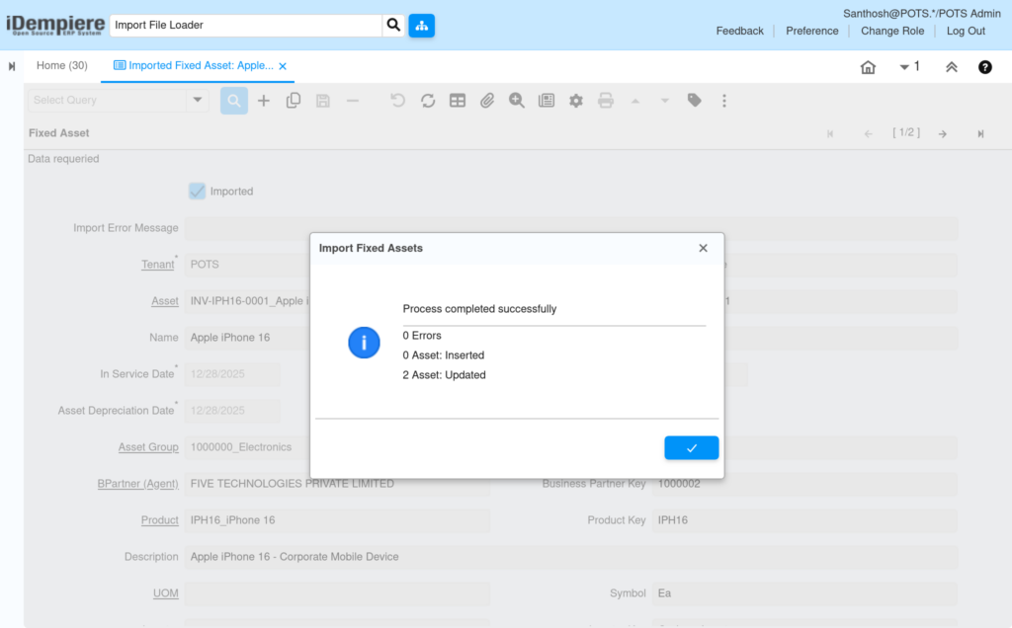The width and height of the screenshot is (1012, 628).
Task: Open attachments via paperclip icon
Action: point(487,101)
